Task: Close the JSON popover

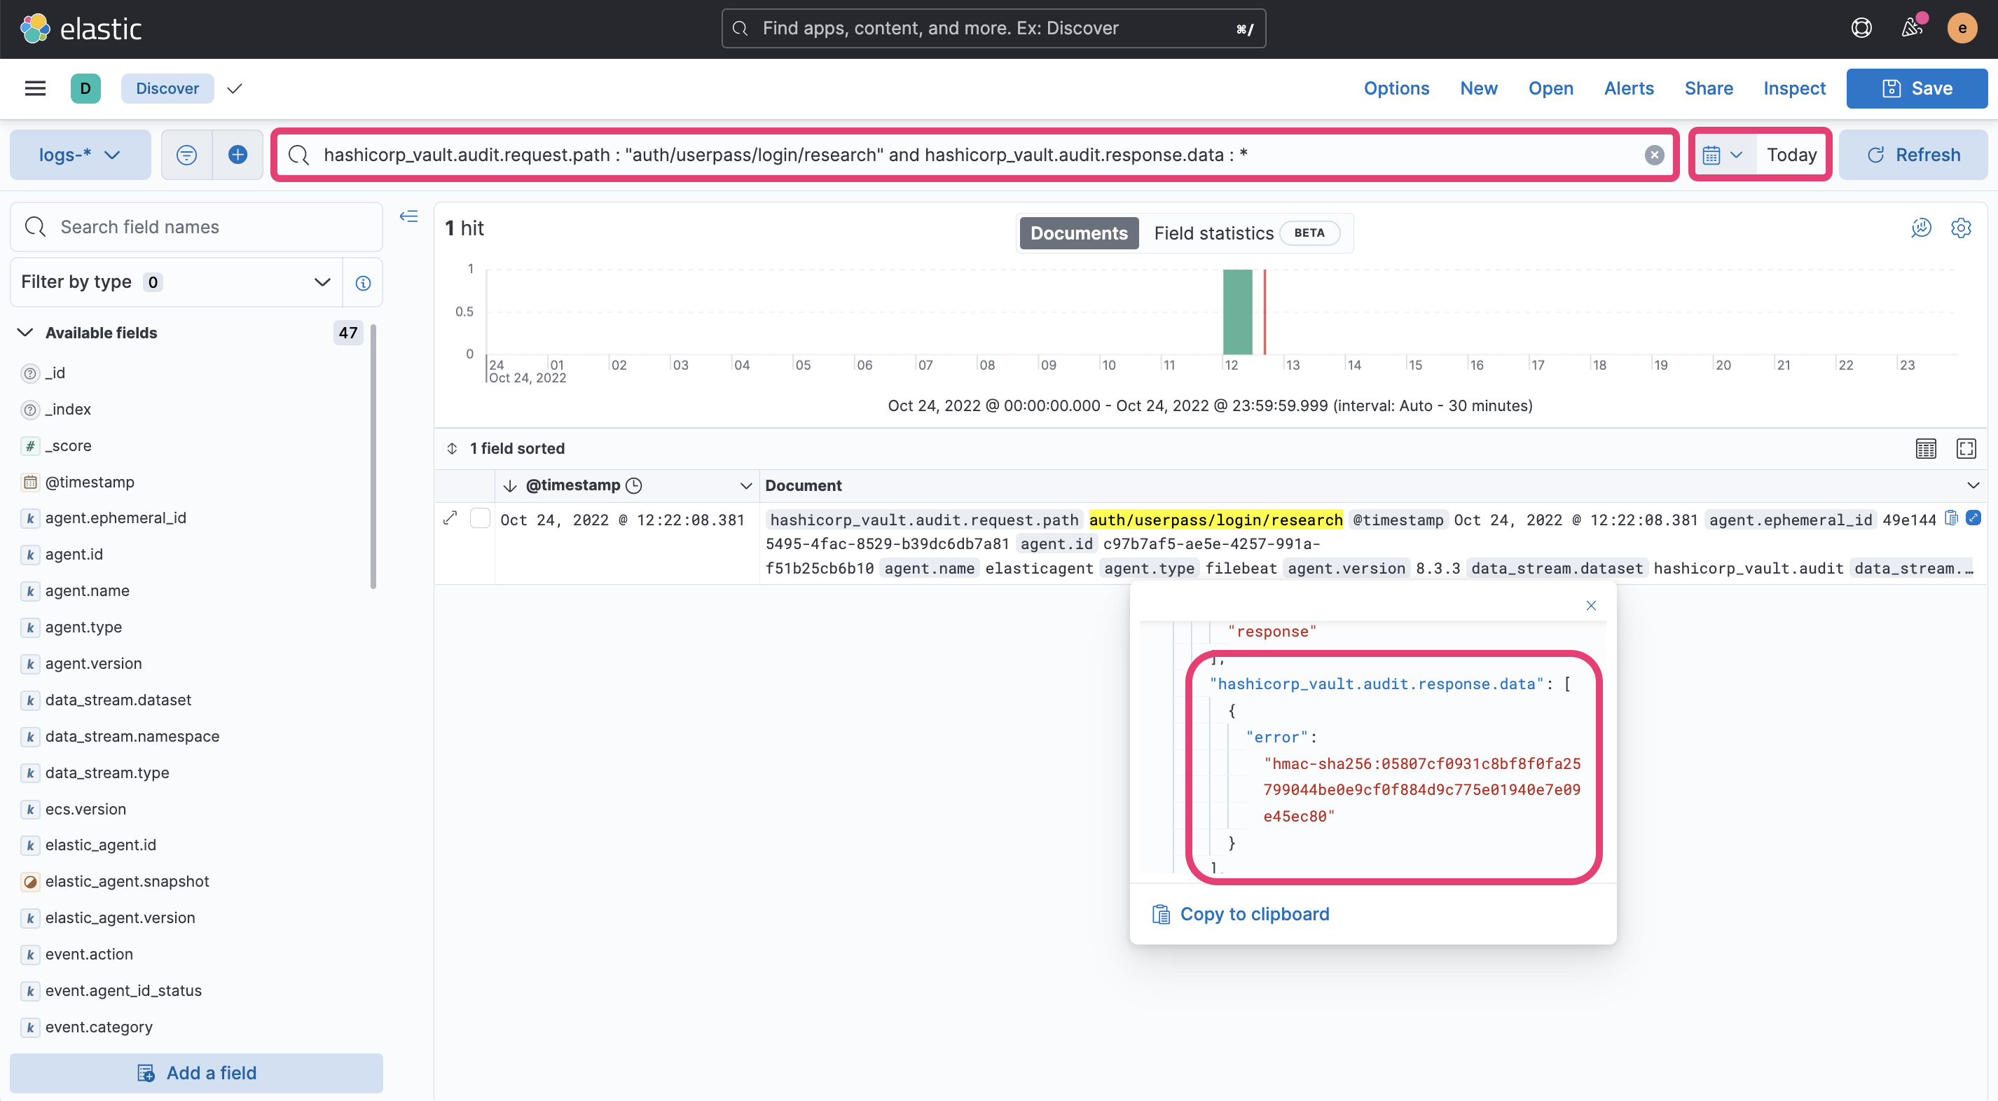Action: point(1592,606)
